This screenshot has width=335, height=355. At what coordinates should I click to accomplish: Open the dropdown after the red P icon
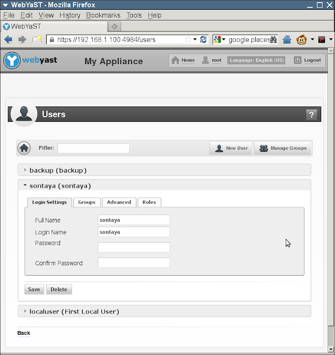pos(331,39)
